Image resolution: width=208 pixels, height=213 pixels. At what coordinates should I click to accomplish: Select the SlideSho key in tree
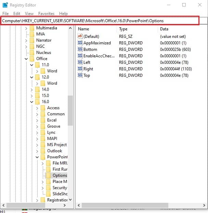click(60, 194)
